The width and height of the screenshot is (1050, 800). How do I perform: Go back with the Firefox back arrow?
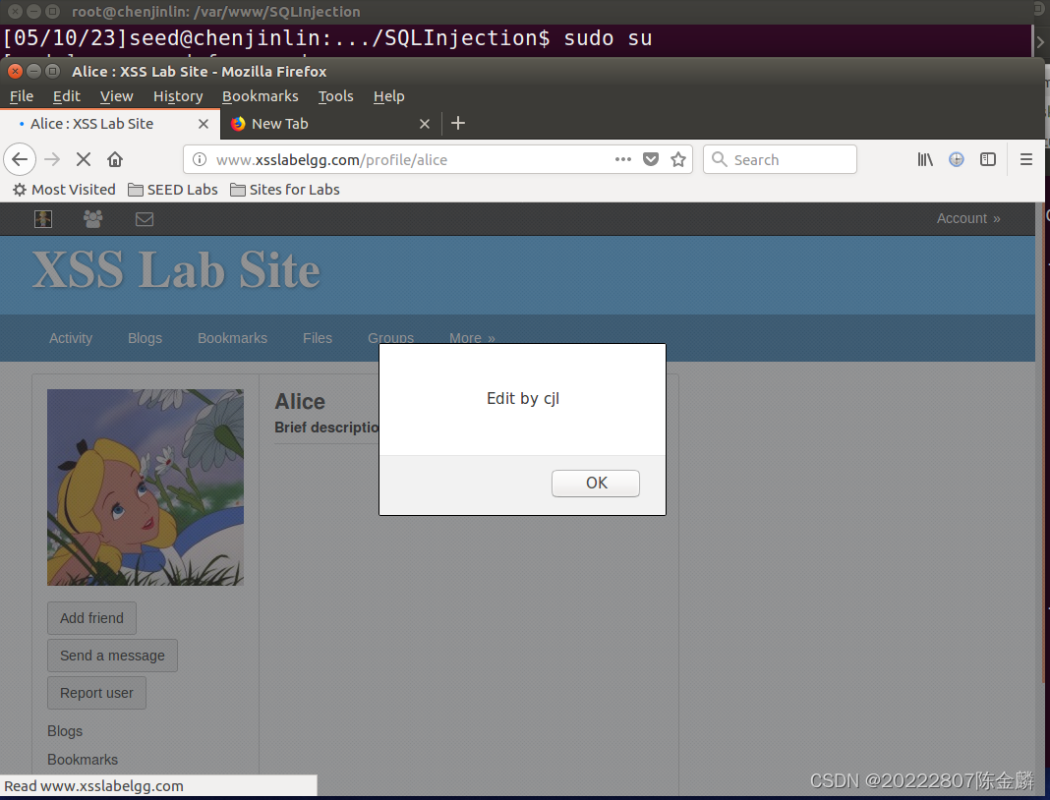[20, 159]
